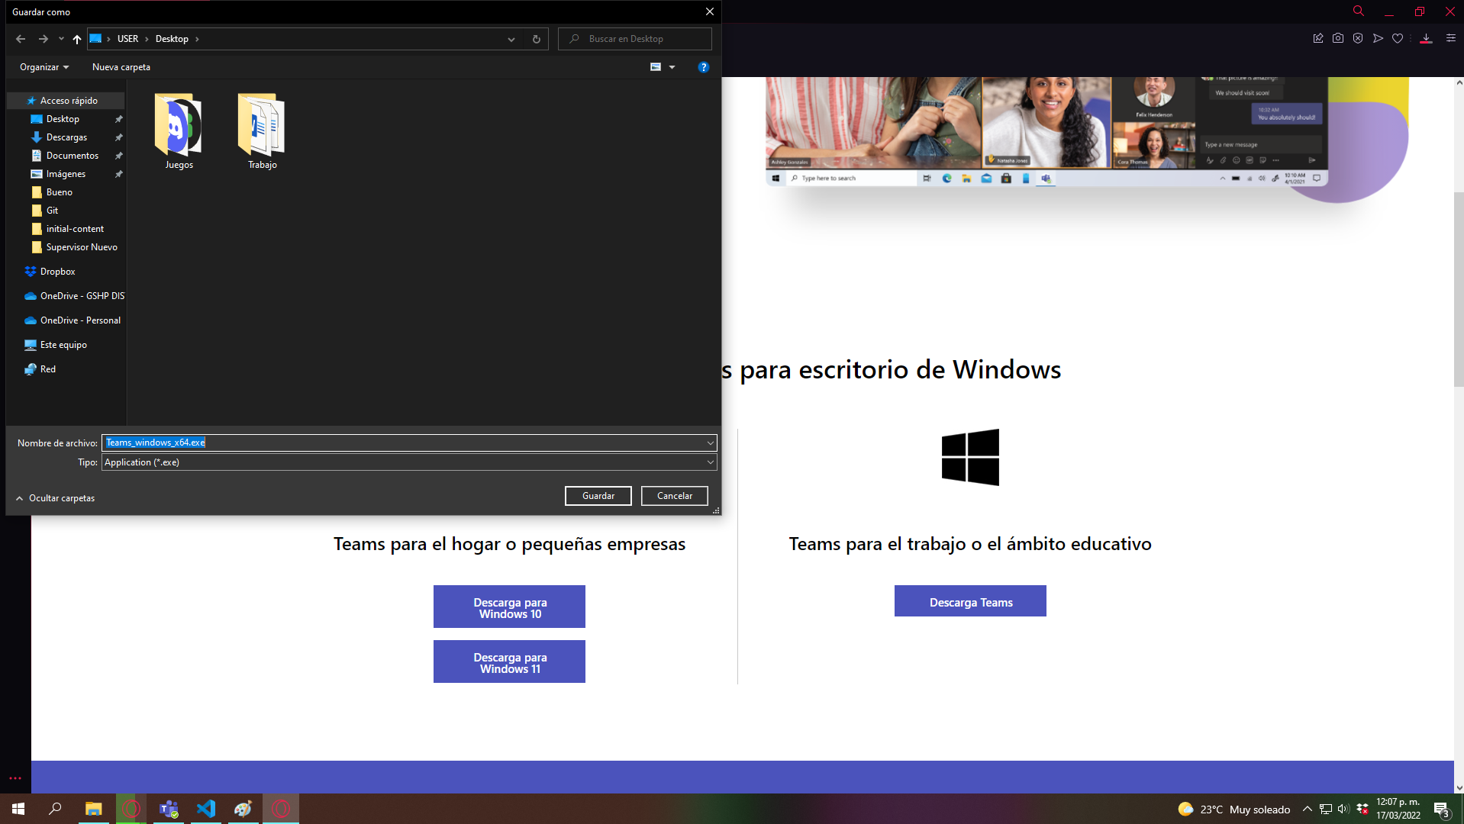Screen dimensions: 1464x824
Task: Open volume control in system tray
Action: pos(1343,809)
